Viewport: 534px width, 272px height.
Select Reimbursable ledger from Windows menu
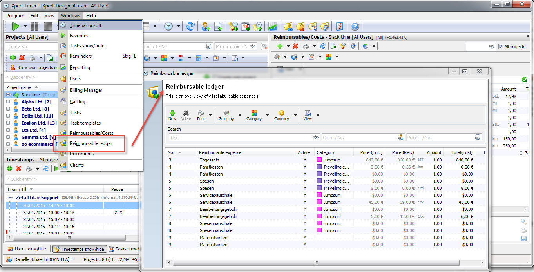pyautogui.click(x=91, y=143)
